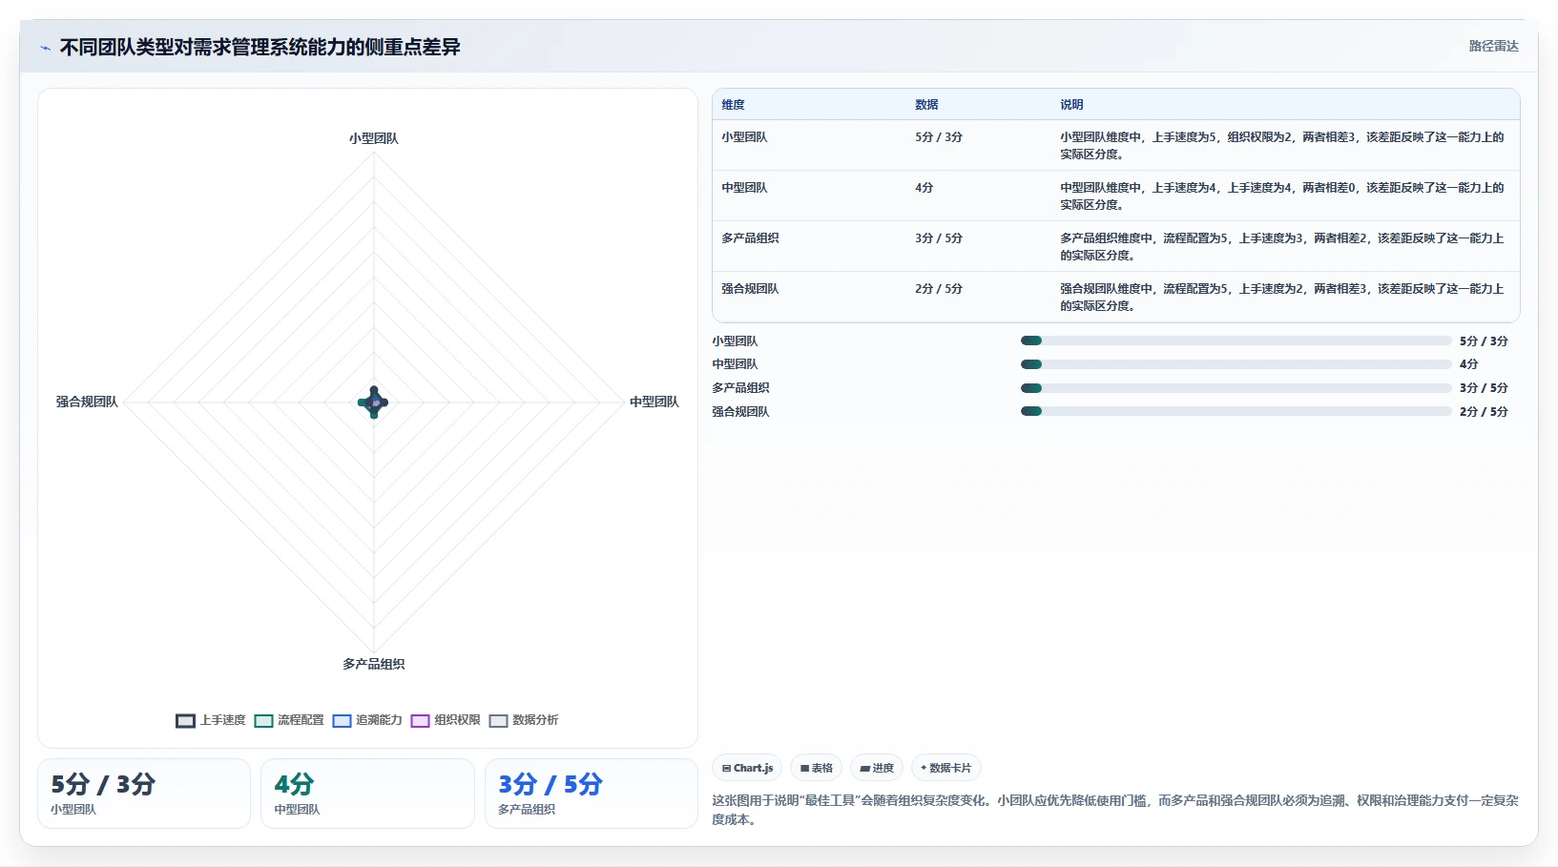Toggle the 组织权限 legend series

pyautogui.click(x=446, y=720)
